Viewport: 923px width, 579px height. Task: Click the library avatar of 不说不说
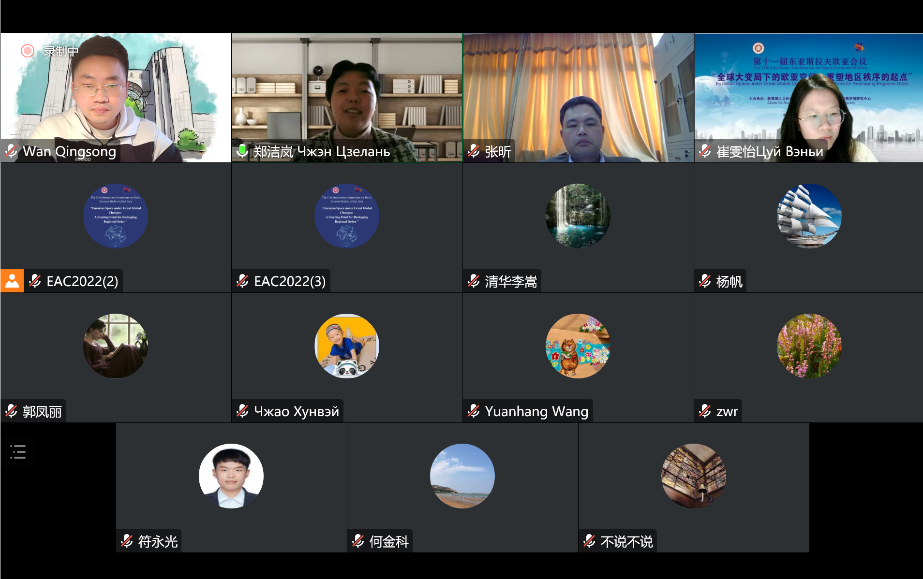[x=693, y=476]
